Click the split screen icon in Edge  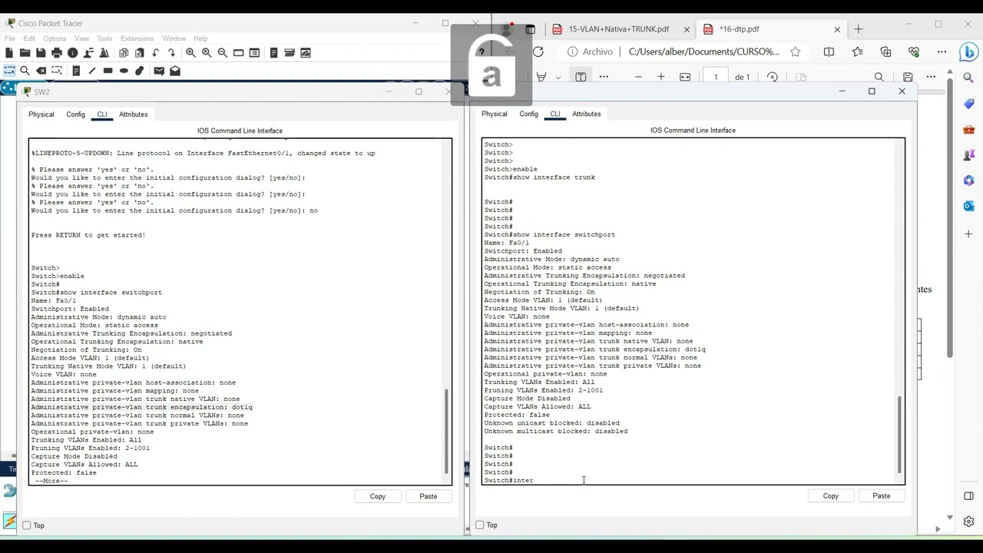[x=829, y=51]
